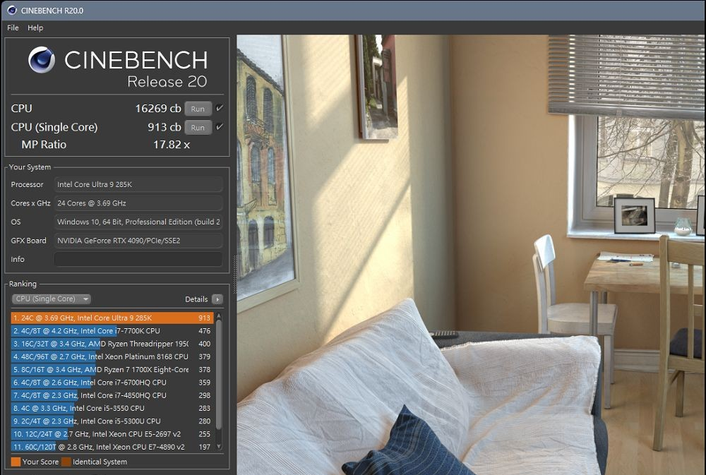Screen dimensions: 706x475
Task: Click the GFX Board field with RTX 4090
Action: [138, 241]
